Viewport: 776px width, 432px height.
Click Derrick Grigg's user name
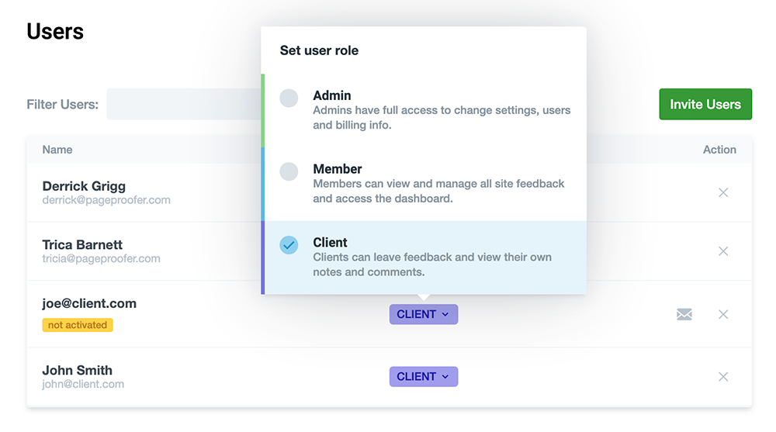(84, 186)
